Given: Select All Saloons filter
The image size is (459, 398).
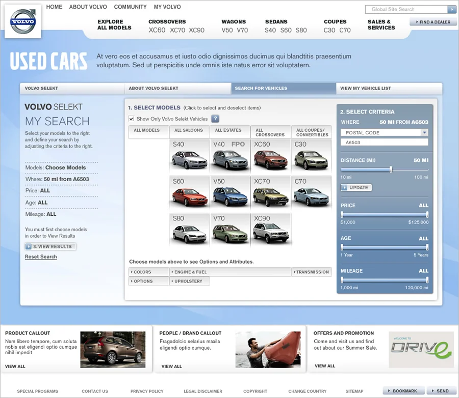Looking at the screenshot, I should point(189,132).
